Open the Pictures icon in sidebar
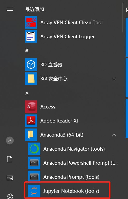 pyautogui.click(x=10, y=178)
